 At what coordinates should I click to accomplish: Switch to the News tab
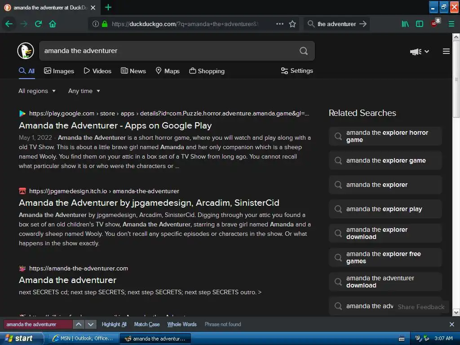pyautogui.click(x=133, y=71)
